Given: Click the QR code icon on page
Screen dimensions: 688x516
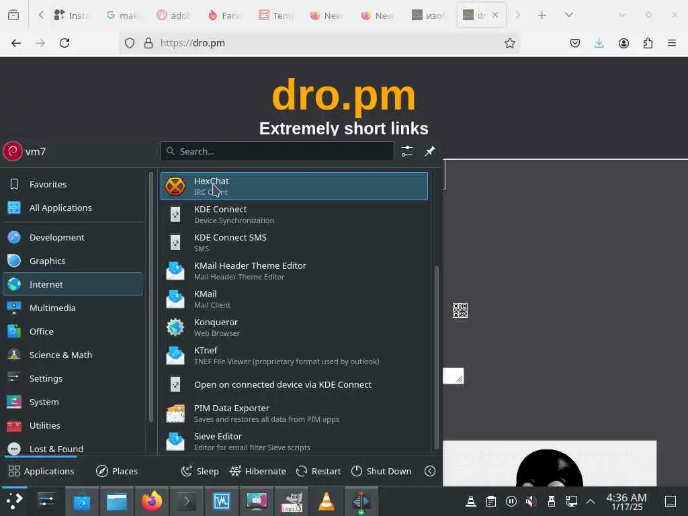Looking at the screenshot, I should click(x=460, y=310).
